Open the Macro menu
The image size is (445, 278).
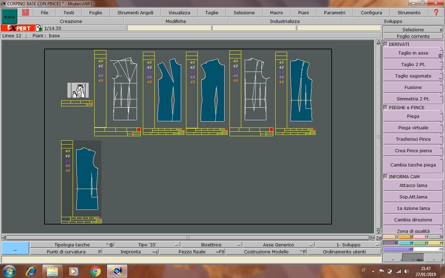[276, 13]
